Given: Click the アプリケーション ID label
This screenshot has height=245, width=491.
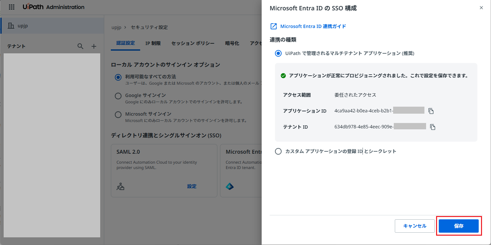Looking at the screenshot, I should (x=305, y=111).
